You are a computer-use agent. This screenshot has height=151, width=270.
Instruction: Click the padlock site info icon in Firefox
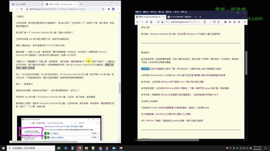[x=162, y=22]
